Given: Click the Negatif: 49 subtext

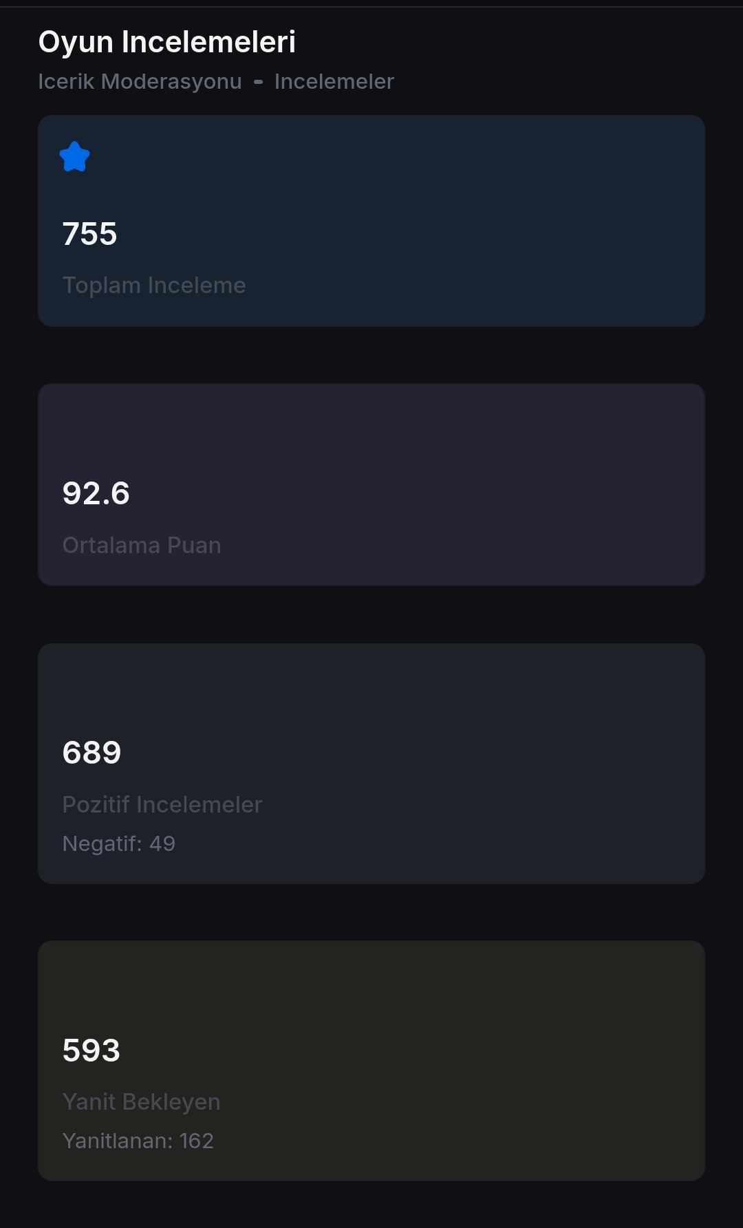Looking at the screenshot, I should [x=118, y=843].
